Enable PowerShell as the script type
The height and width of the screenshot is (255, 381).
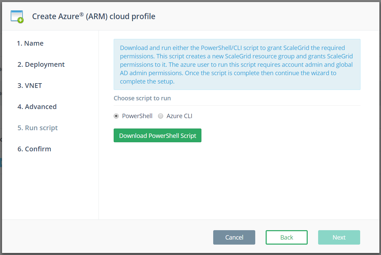(x=116, y=116)
